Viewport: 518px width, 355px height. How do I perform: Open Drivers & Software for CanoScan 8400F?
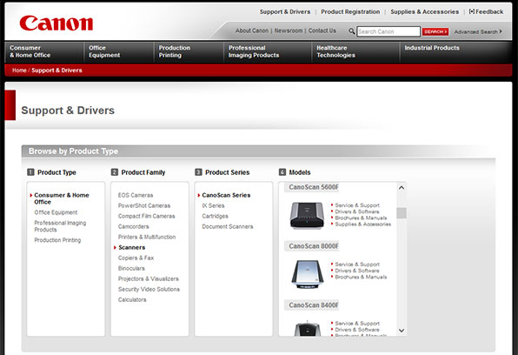point(357,330)
